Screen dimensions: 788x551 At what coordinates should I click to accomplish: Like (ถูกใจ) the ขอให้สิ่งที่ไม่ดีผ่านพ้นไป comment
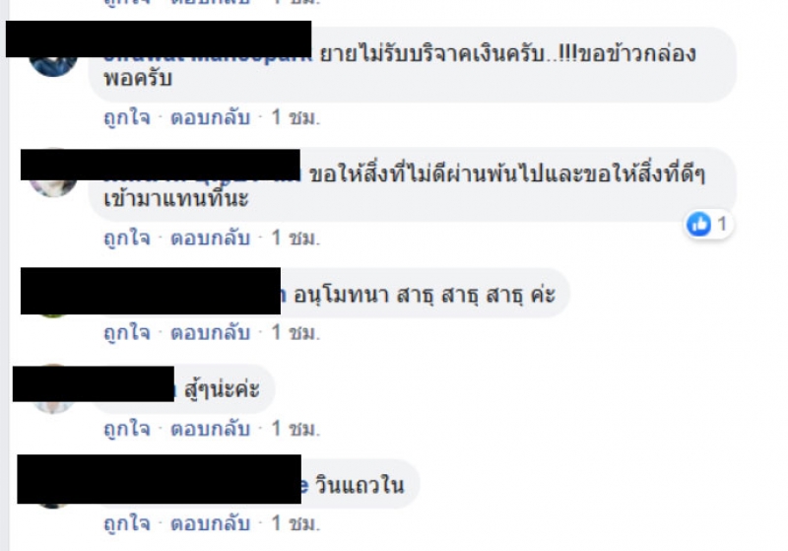point(127,238)
